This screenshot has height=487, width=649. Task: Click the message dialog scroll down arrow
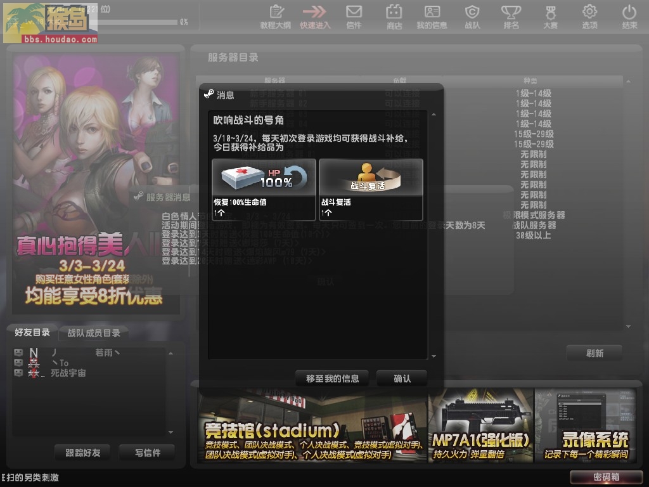434,356
